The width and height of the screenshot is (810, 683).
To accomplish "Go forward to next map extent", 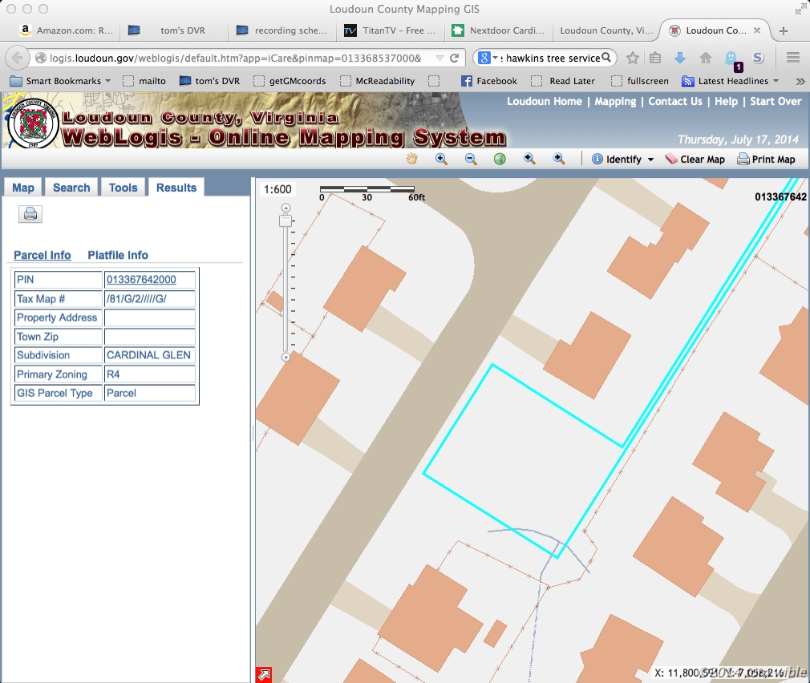I will pyautogui.click(x=557, y=159).
